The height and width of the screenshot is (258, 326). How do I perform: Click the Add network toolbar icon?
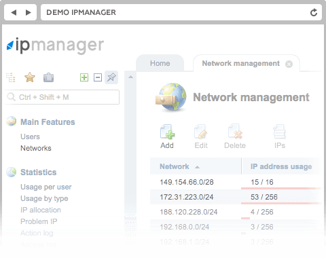click(167, 132)
